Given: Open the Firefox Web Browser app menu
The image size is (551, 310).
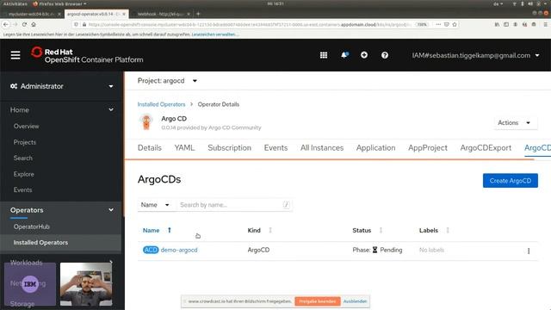Looking at the screenshot, I should [59, 3].
